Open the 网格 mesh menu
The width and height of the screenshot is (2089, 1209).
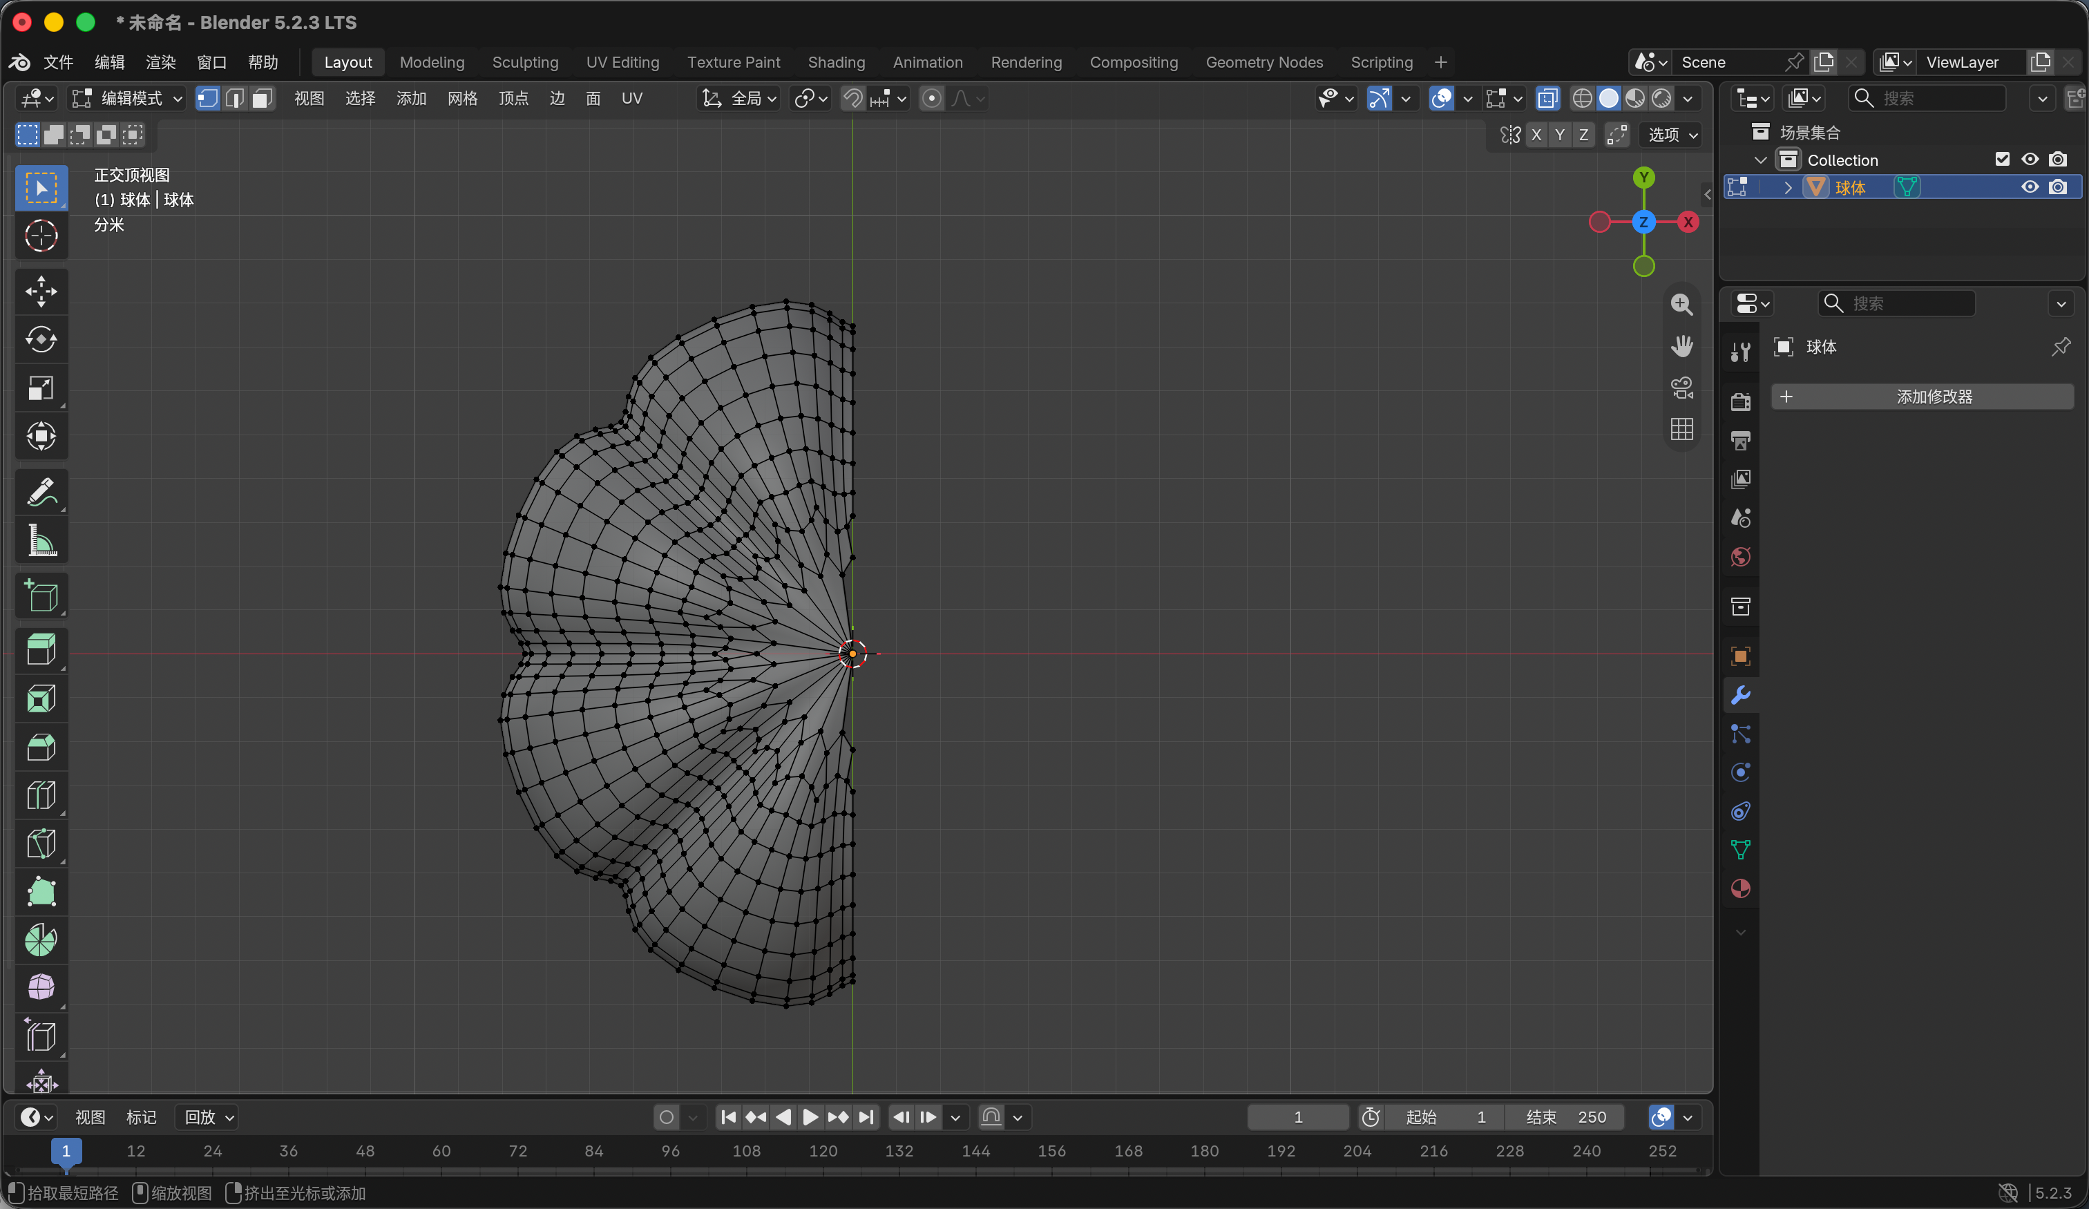click(x=461, y=98)
